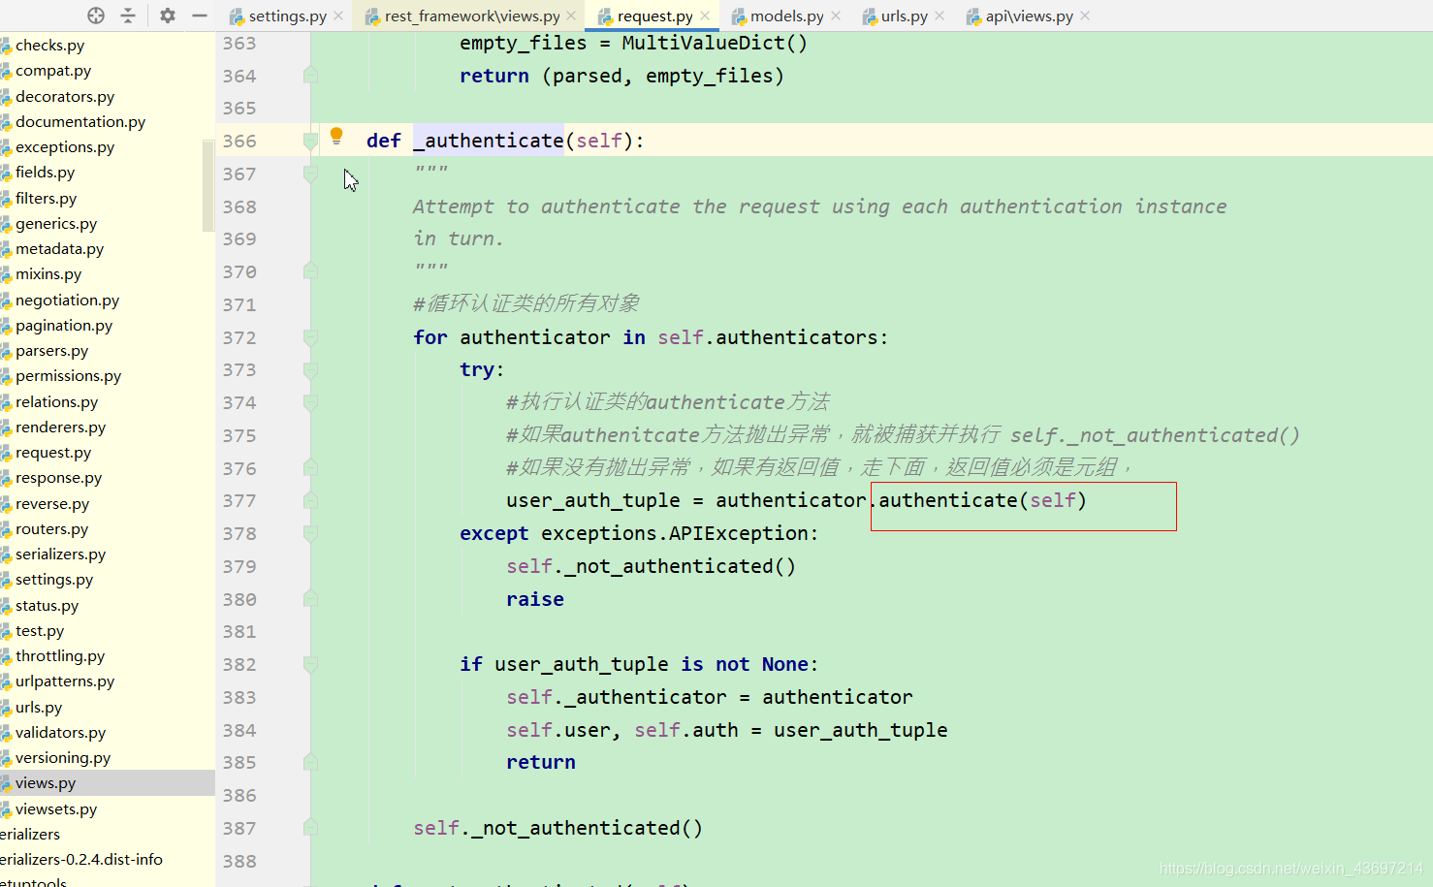
Task: Switch to the rest_framework\views.py tab
Action: pyautogui.click(x=472, y=16)
